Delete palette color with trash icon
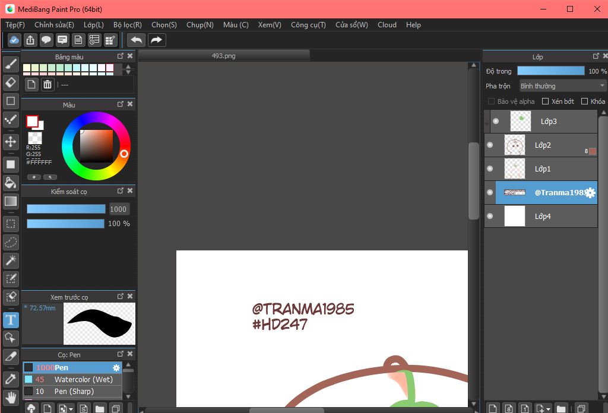The height and width of the screenshot is (413, 608). click(x=47, y=84)
